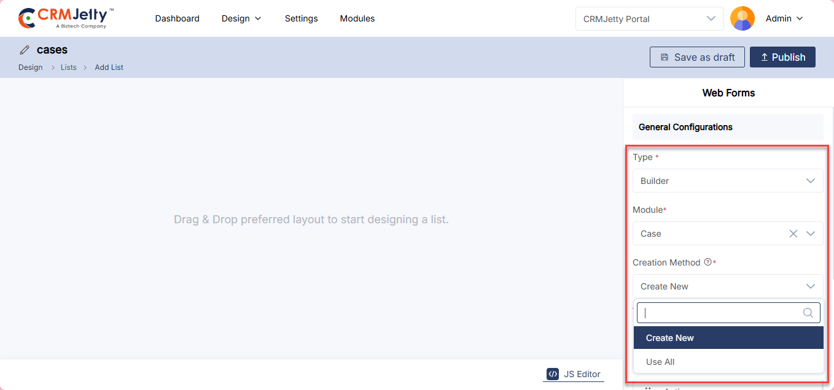Open the Module dropdown chevron
The height and width of the screenshot is (390, 834).
click(x=811, y=234)
